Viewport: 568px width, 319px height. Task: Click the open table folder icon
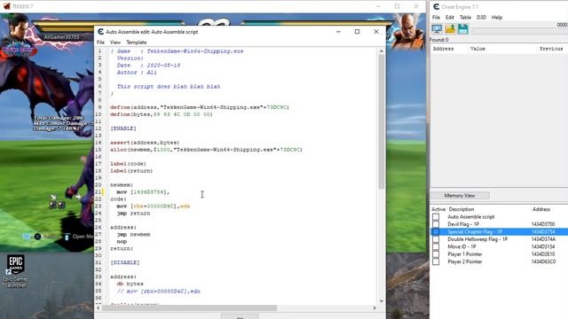coord(450,29)
